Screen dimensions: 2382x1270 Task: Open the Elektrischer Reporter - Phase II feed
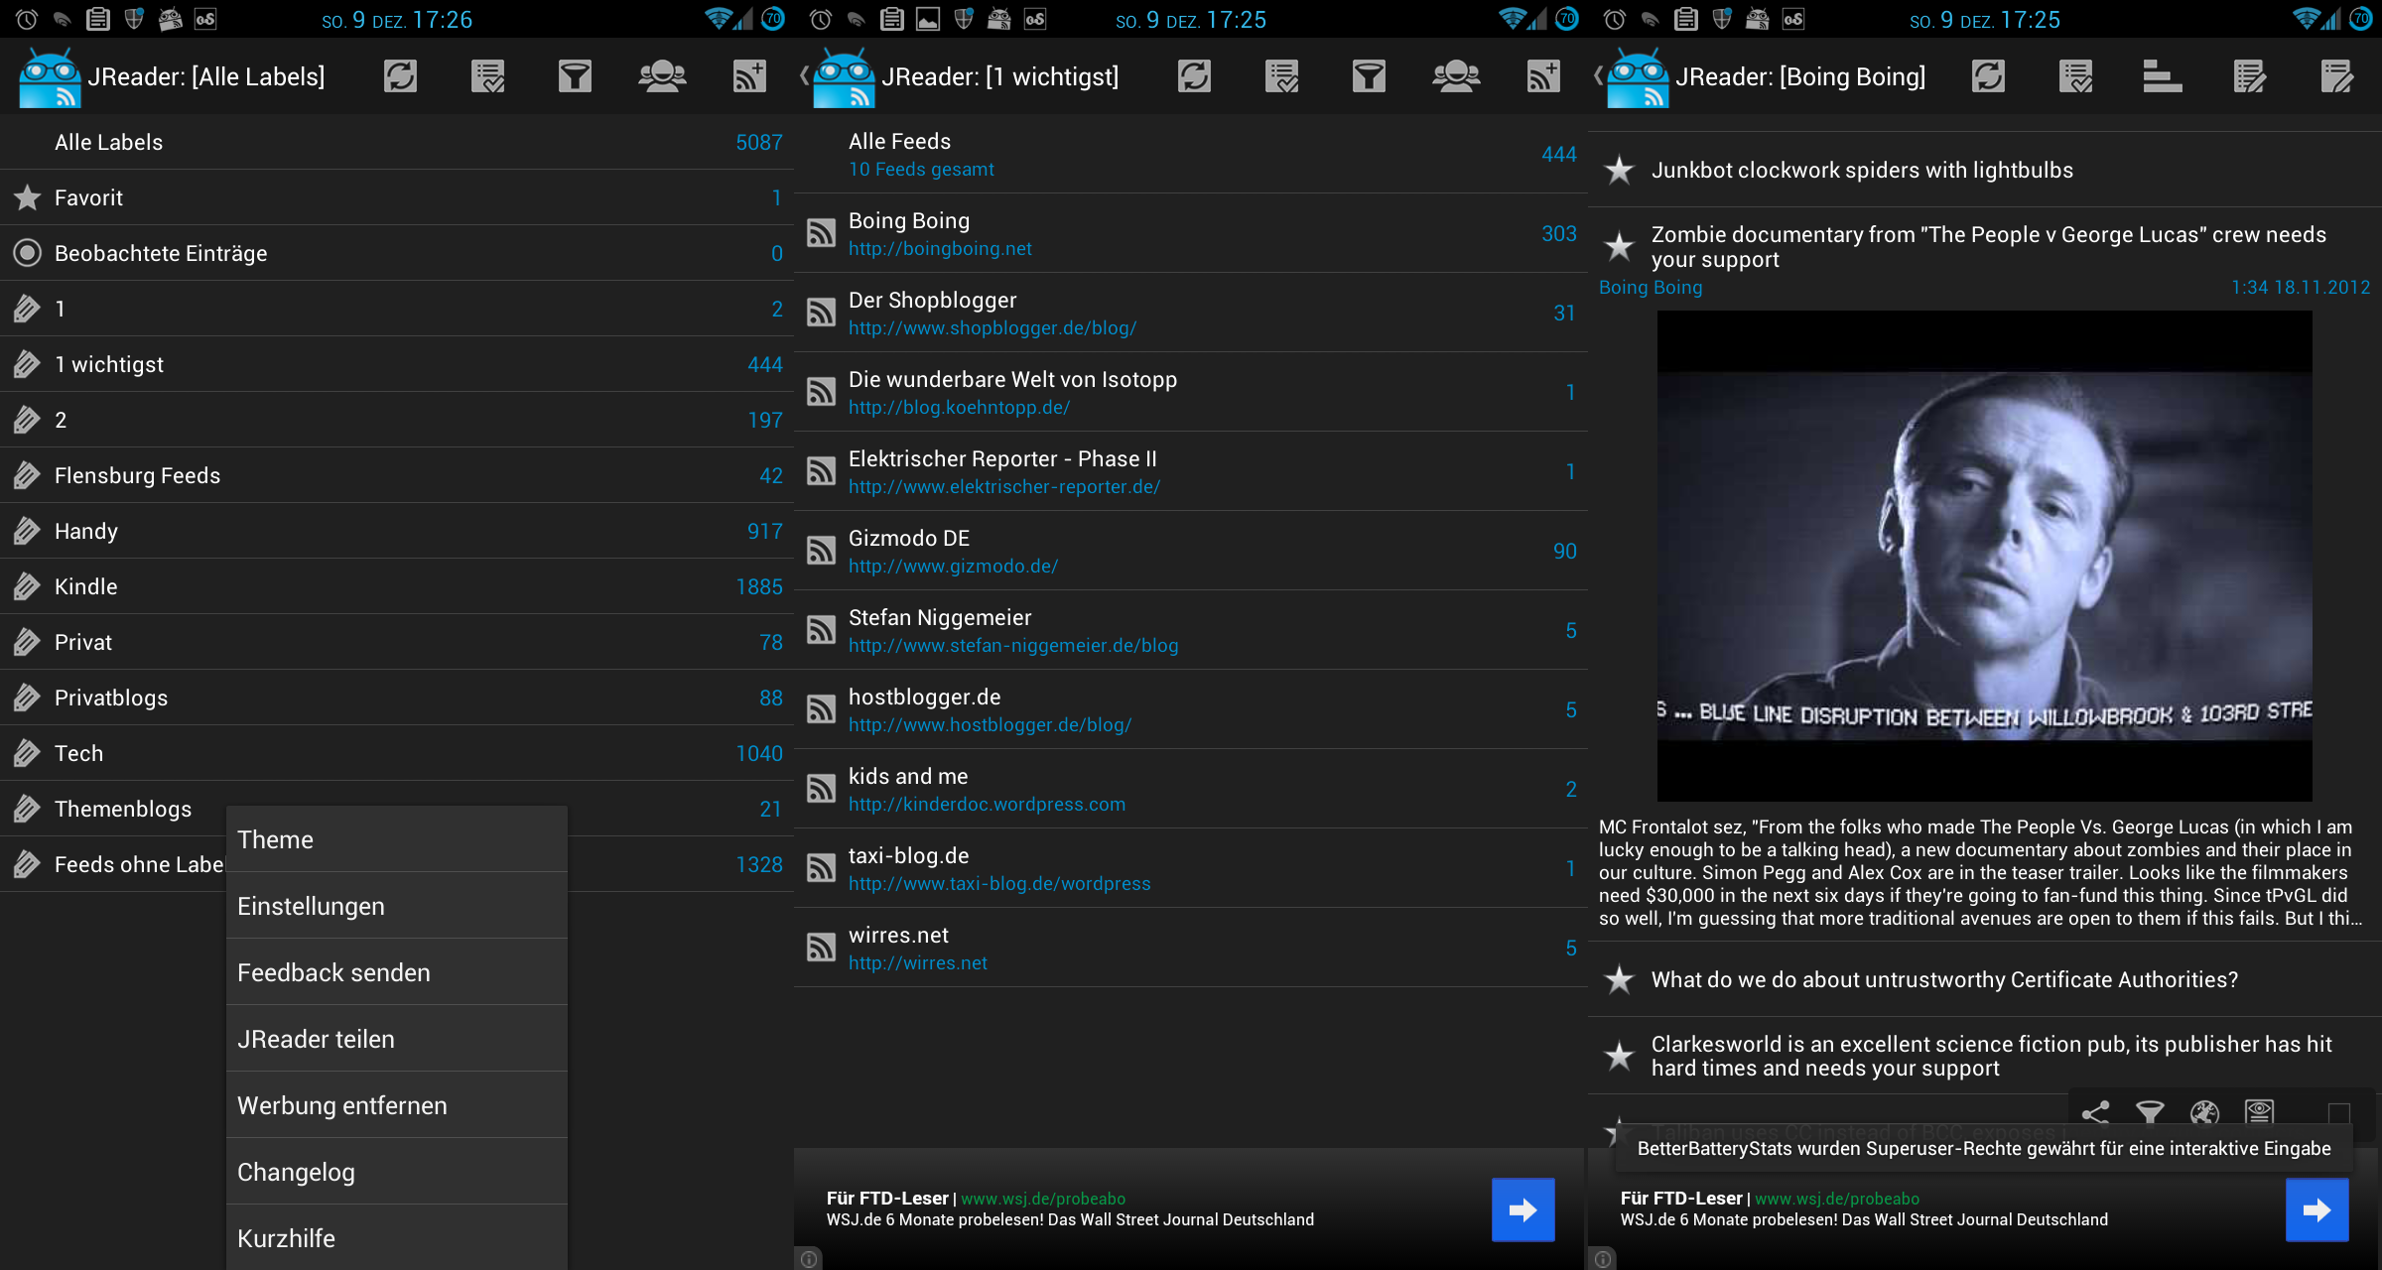coord(1191,471)
